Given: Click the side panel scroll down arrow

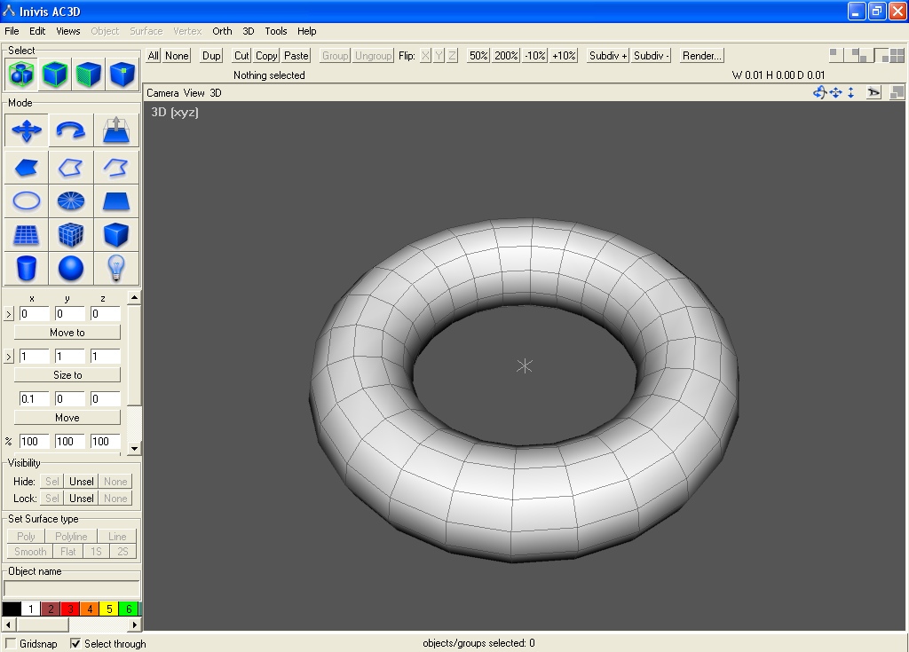Looking at the screenshot, I should coord(135,449).
